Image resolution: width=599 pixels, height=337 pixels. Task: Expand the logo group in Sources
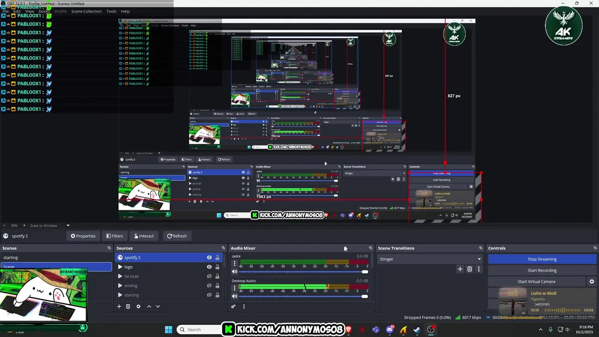tap(120, 267)
